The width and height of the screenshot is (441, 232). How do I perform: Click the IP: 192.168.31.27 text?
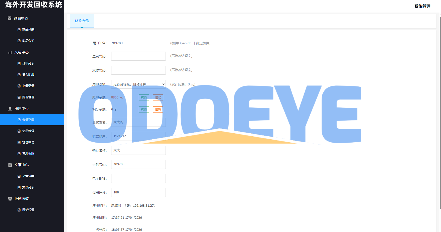pos(140,206)
